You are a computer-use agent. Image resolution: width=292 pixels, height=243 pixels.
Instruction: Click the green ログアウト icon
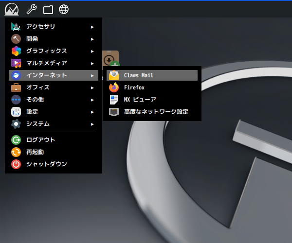[x=16, y=140]
